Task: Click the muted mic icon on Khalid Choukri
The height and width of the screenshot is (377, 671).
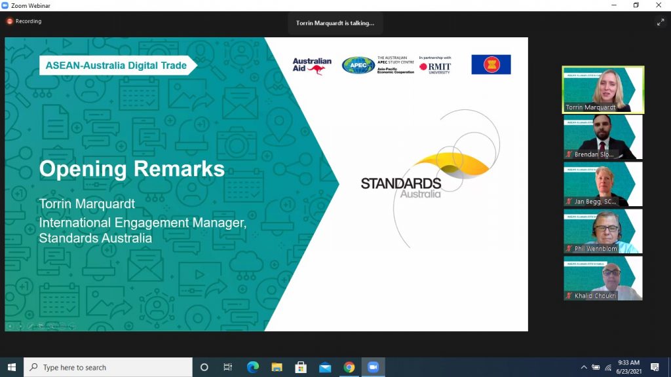Action: [x=569, y=295]
